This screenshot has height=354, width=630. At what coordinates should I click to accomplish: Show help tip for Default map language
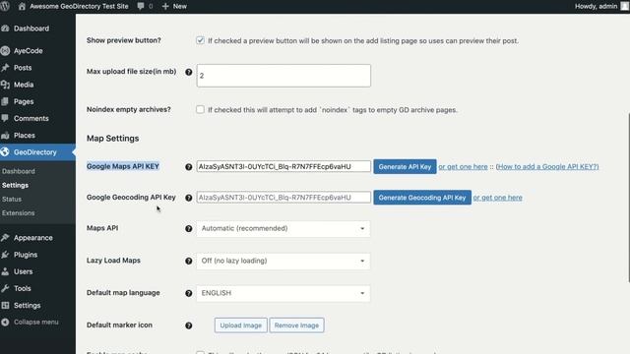[x=188, y=293]
